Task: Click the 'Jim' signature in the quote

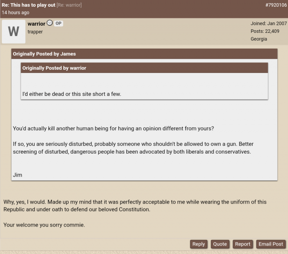Action: click(18, 175)
